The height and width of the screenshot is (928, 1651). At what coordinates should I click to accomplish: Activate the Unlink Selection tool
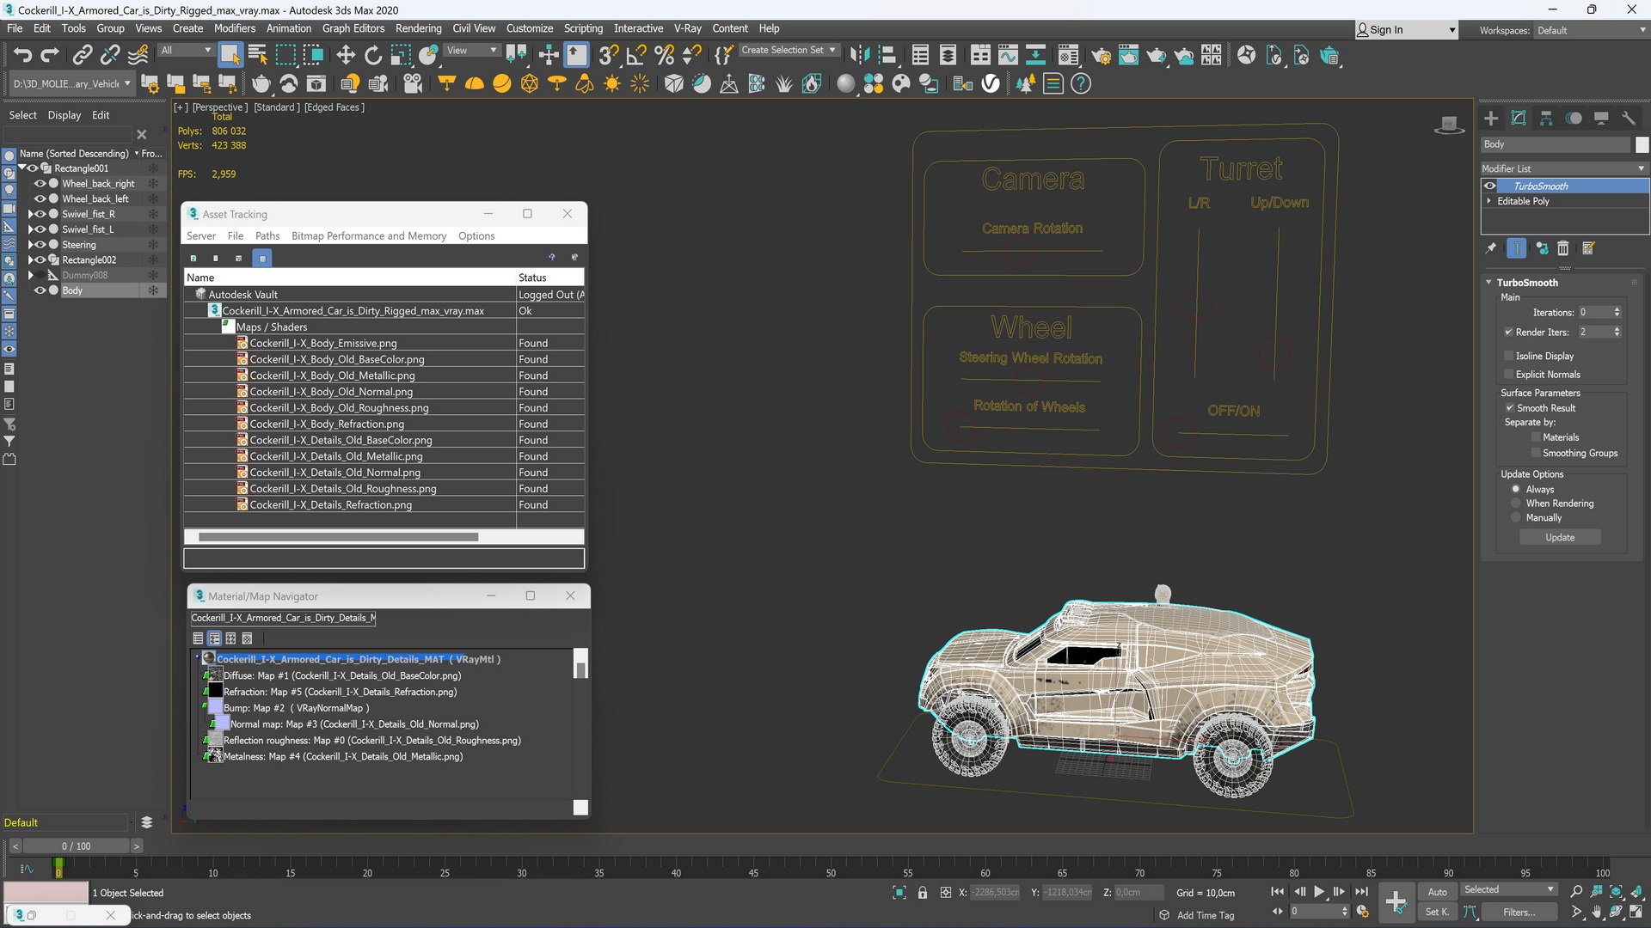click(109, 56)
